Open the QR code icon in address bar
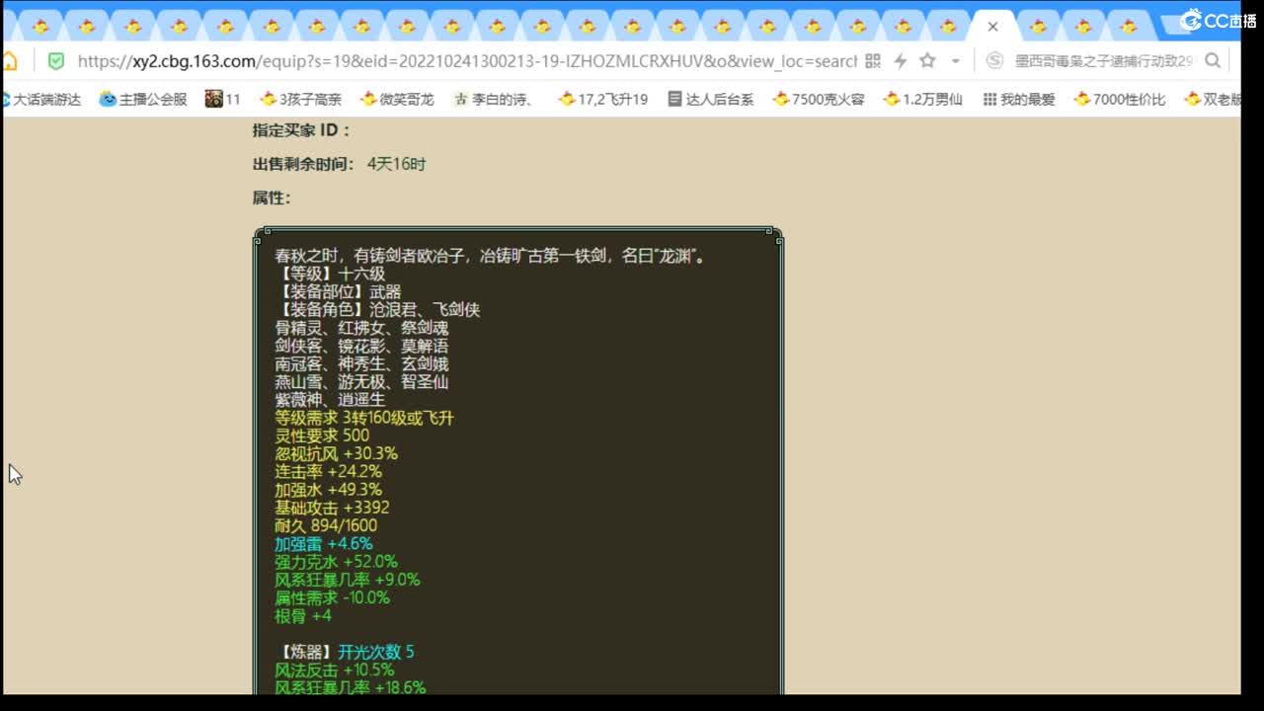The image size is (1264, 711). coord(873,61)
